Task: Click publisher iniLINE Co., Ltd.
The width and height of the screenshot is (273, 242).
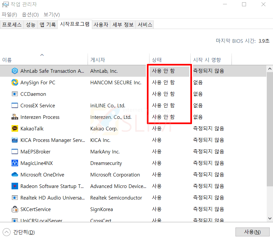Action: click(x=108, y=105)
